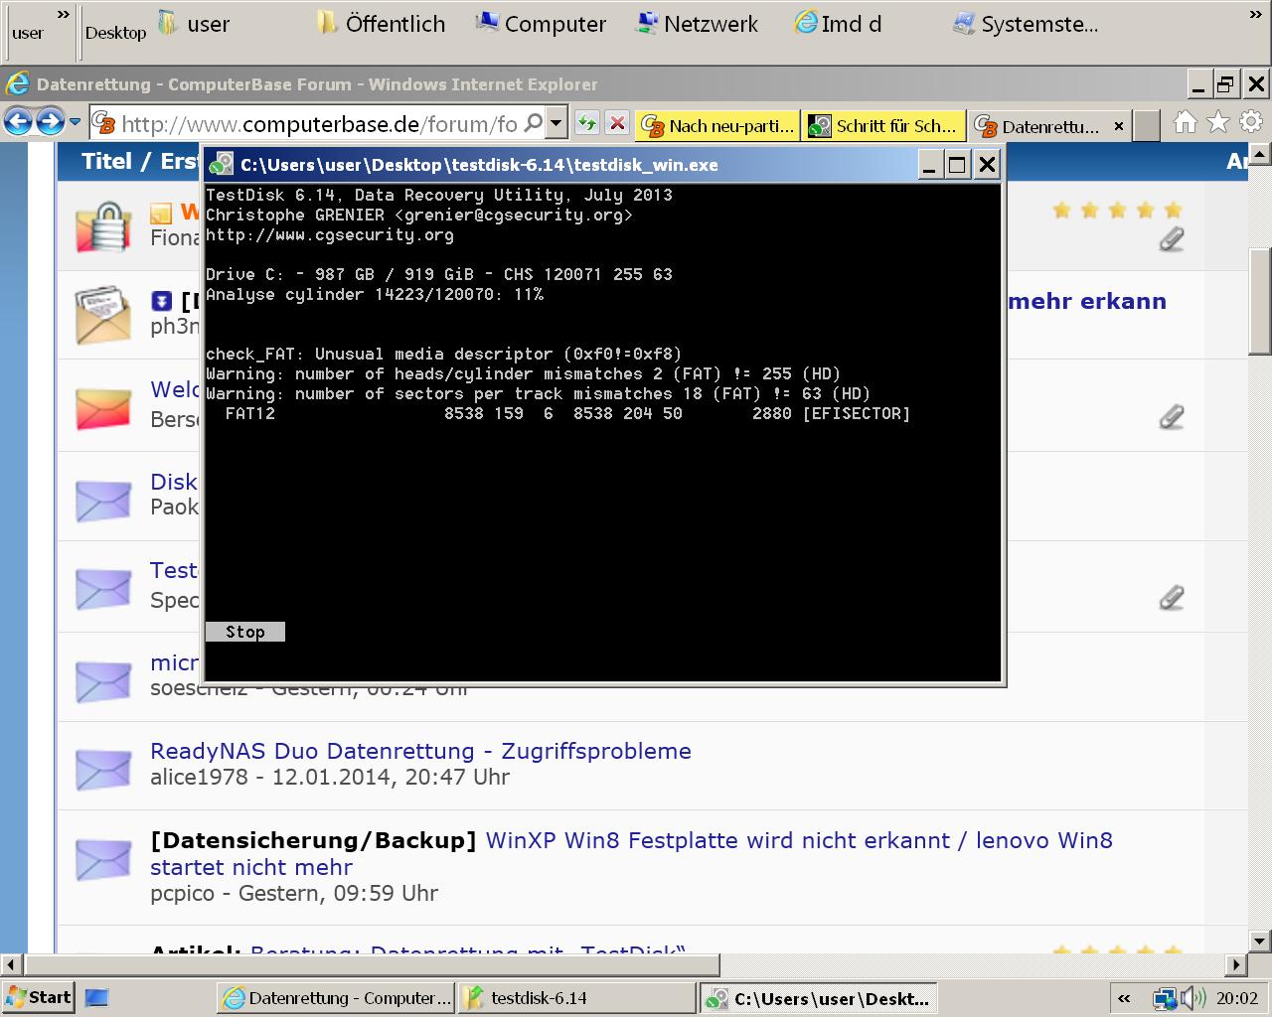1272x1017 pixels.
Task: Click the horizontal scrollbar left arrow
Action: [12, 964]
